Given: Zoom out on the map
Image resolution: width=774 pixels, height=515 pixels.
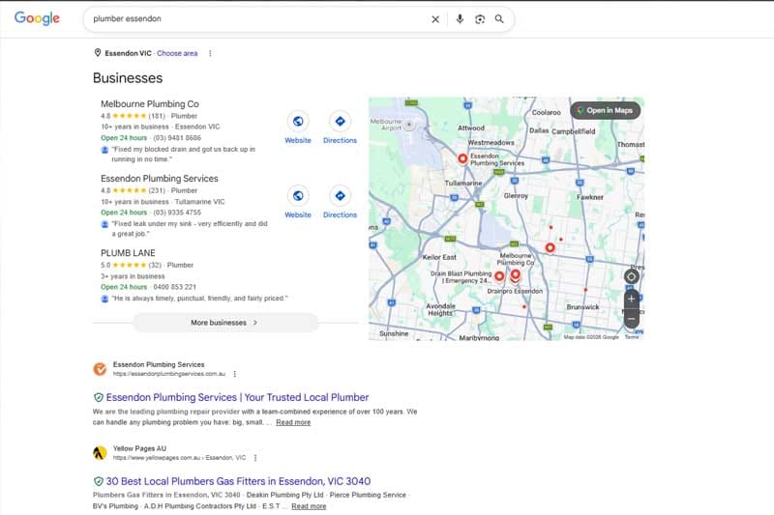Looking at the screenshot, I should (631, 319).
